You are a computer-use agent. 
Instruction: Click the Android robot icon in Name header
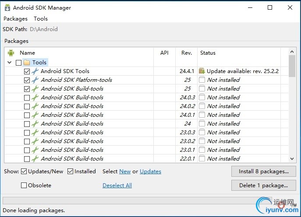pyautogui.click(x=11, y=52)
